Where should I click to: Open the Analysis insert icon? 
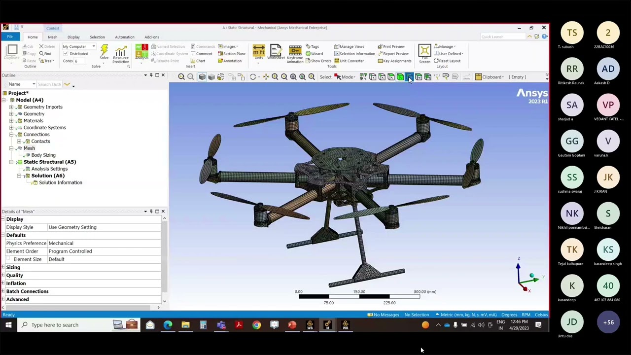point(141,50)
